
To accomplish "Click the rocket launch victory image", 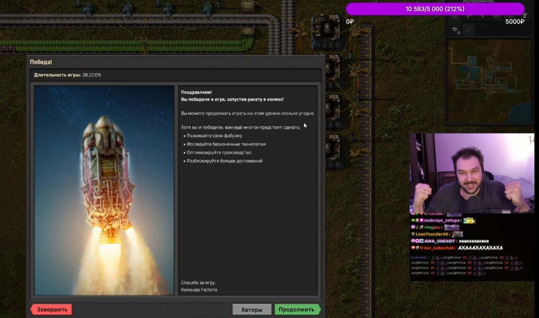I will pos(104,190).
